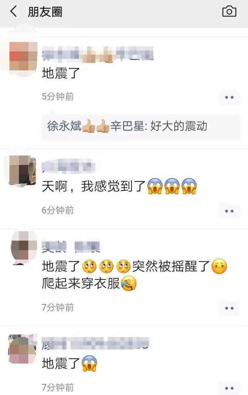Tap the avatar of the bottom 地震了 post
Viewport: 248px width, 395px height.
pos(23,349)
